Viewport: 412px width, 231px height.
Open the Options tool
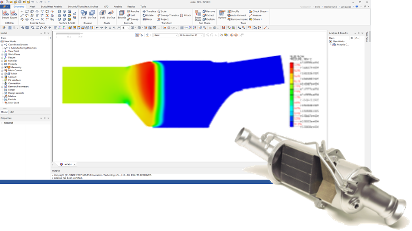[x=222, y=15]
